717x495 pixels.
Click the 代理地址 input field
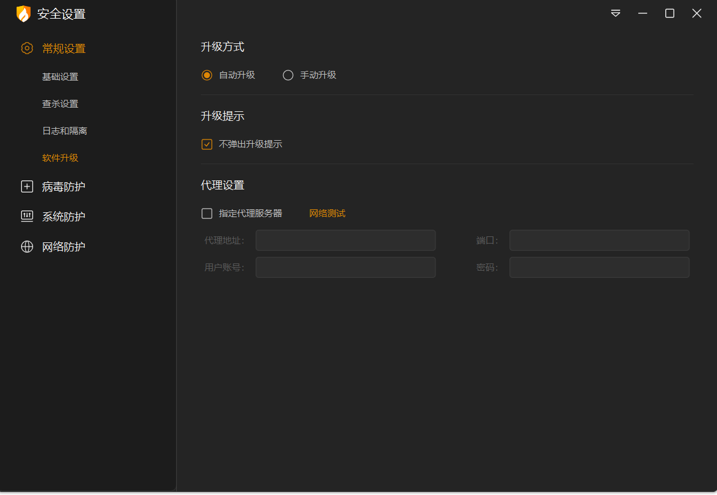(346, 241)
